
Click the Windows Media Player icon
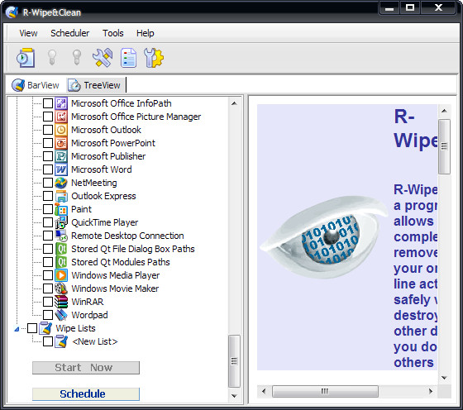61,275
